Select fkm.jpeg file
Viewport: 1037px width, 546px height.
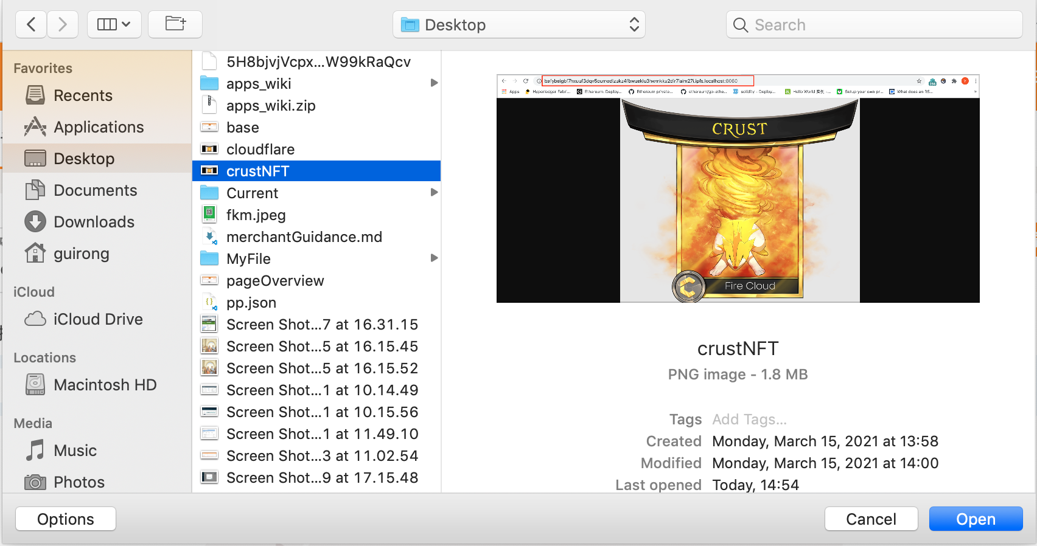[316, 215]
